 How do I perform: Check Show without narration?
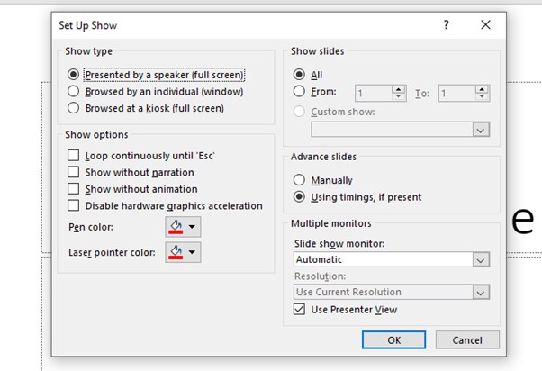pos(74,172)
